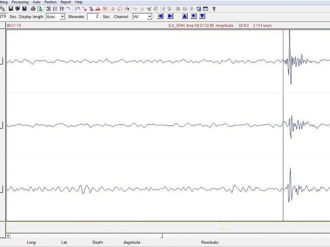
Task: Click the printer icon in toolbar
Action: pyautogui.click(x=33, y=9)
